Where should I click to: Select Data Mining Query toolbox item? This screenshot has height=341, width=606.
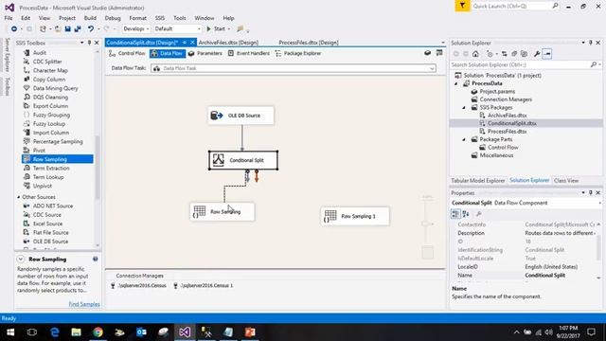pos(55,88)
